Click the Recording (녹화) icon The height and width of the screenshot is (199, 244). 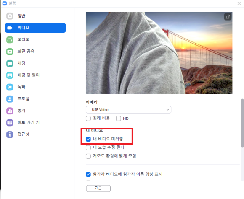click(10, 87)
